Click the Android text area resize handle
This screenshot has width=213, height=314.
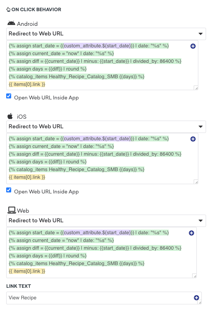196,88
